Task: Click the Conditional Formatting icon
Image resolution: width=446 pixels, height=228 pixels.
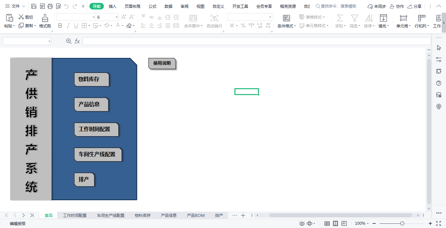Action: click(286, 18)
